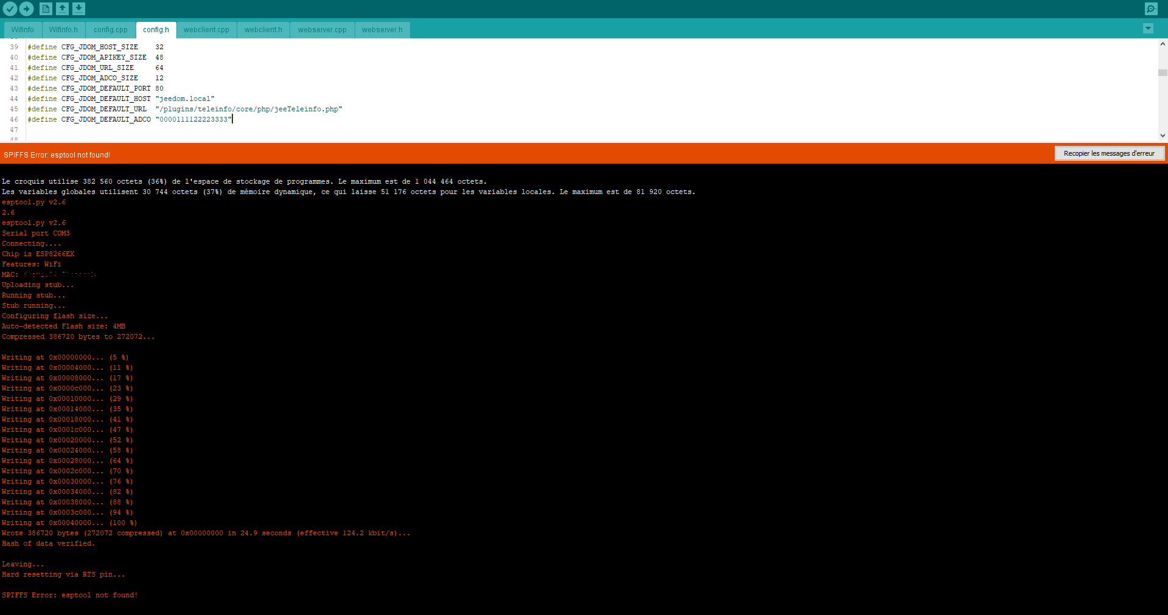The width and height of the screenshot is (1168, 615).
Task: Click the "Wrote 386720 bytes" console line
Action: (x=206, y=533)
